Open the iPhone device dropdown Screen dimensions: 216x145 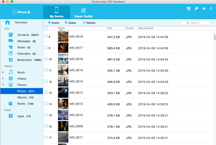[21, 12]
